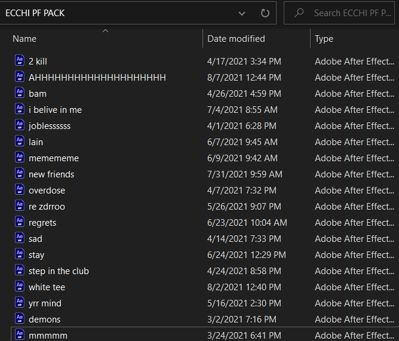
Task: Sort files by Date modified column
Action: pyautogui.click(x=236, y=39)
